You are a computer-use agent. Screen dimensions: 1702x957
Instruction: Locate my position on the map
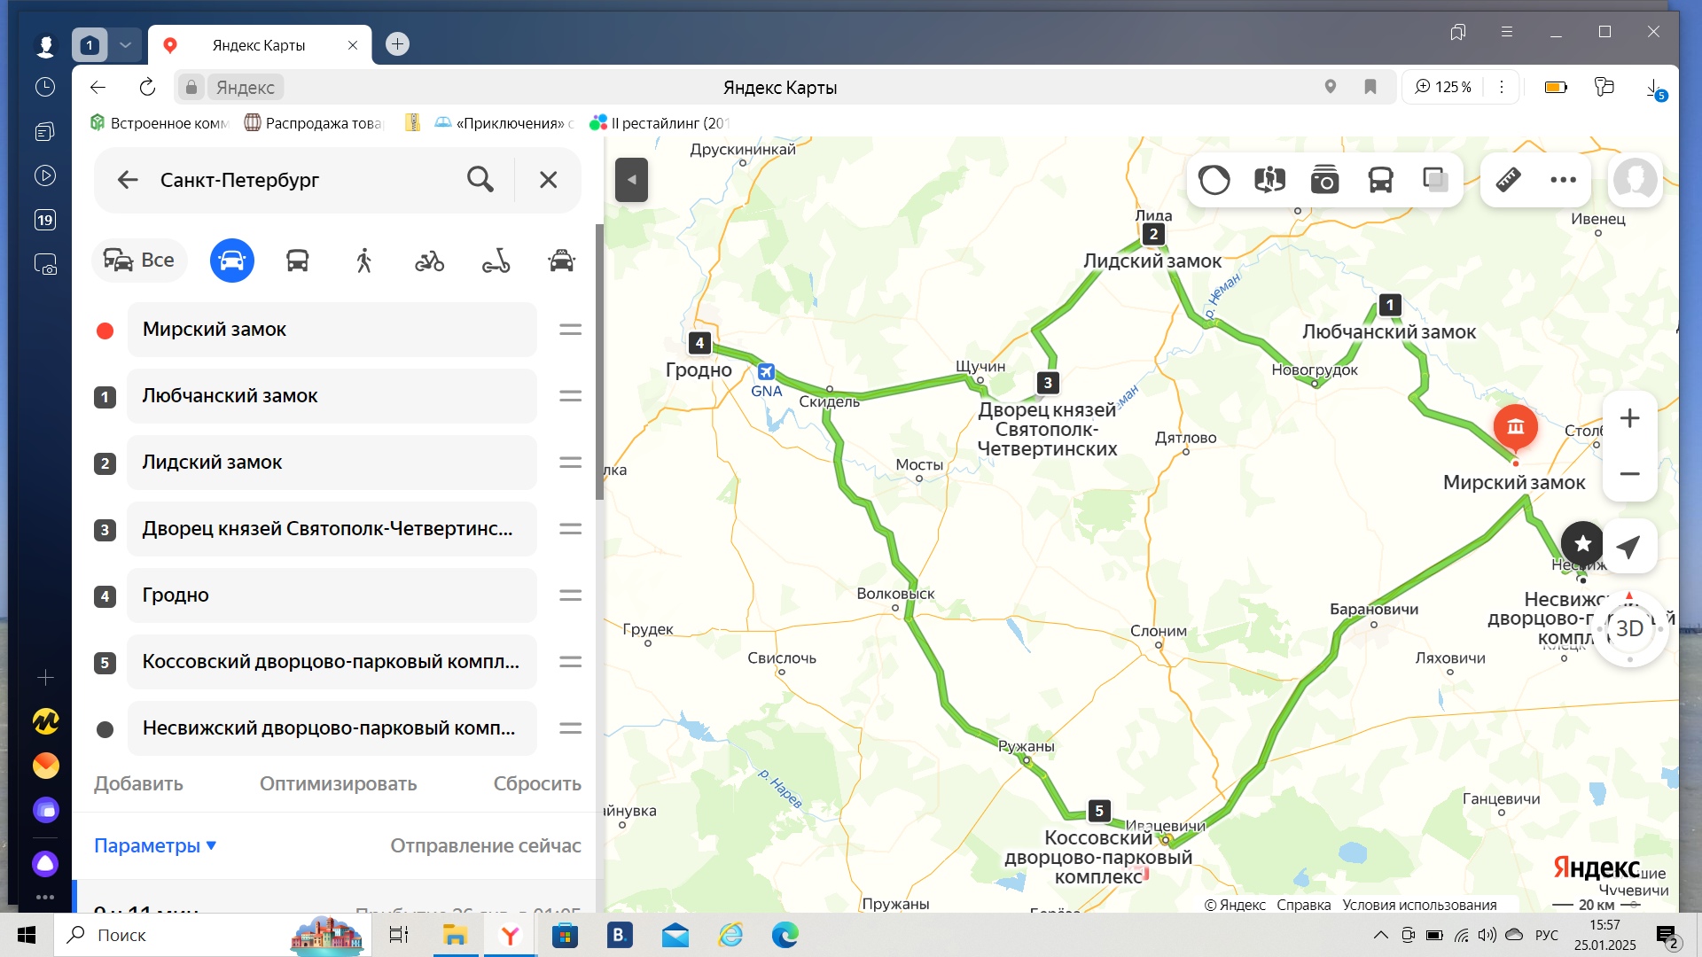(1628, 547)
